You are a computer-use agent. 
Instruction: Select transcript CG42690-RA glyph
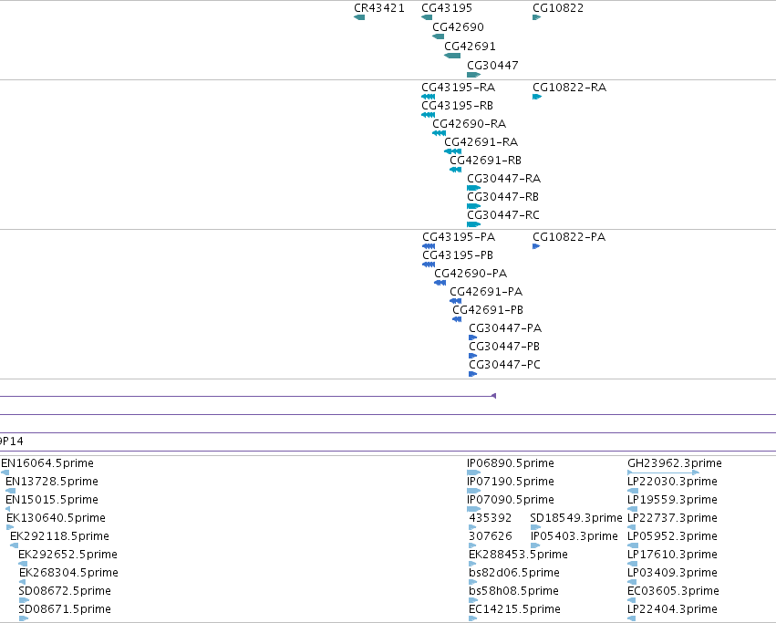tap(439, 133)
